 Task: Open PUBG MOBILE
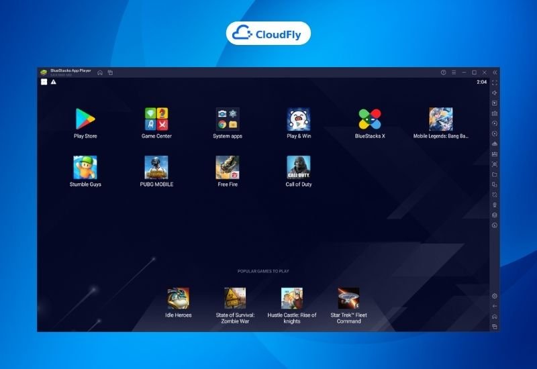(x=156, y=167)
